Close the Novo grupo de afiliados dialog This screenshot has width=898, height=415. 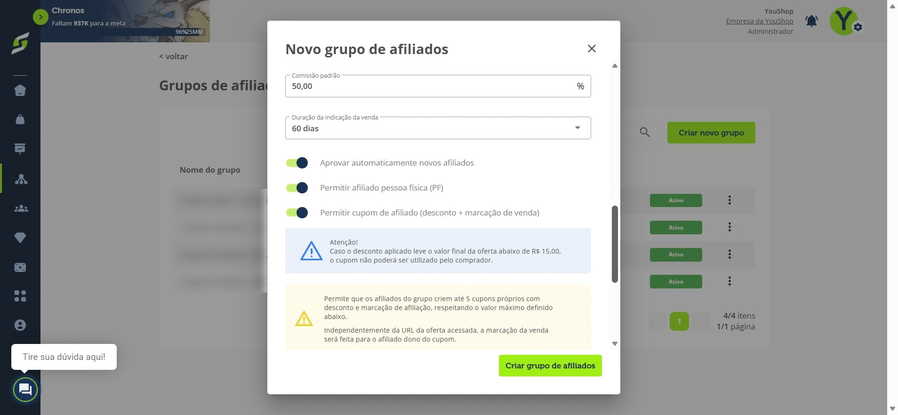pyautogui.click(x=592, y=48)
